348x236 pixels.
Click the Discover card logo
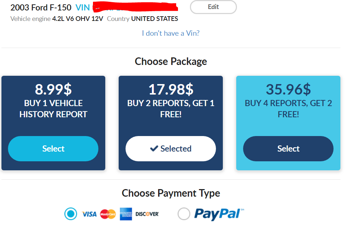pos(147,214)
